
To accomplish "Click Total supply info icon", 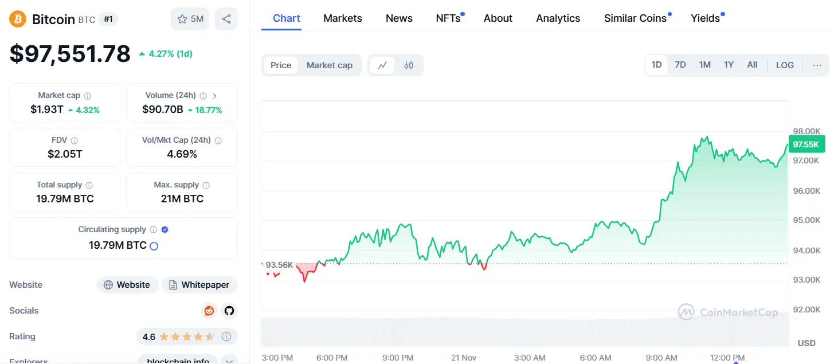I will coord(89,185).
